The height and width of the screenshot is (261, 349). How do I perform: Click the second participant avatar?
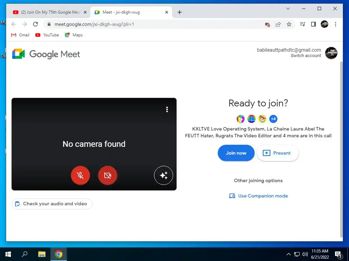(251, 119)
